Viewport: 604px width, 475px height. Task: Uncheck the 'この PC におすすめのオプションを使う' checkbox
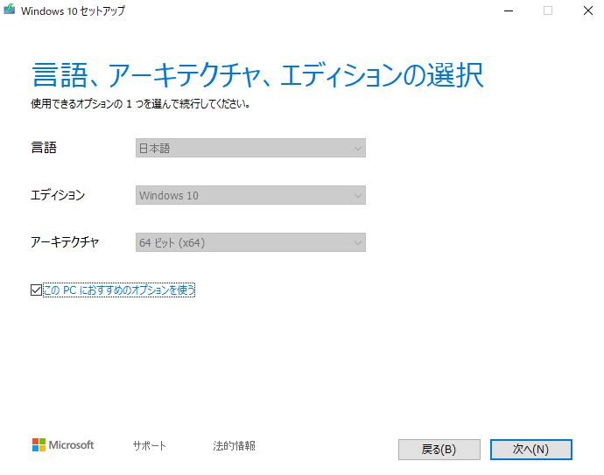[x=36, y=290]
